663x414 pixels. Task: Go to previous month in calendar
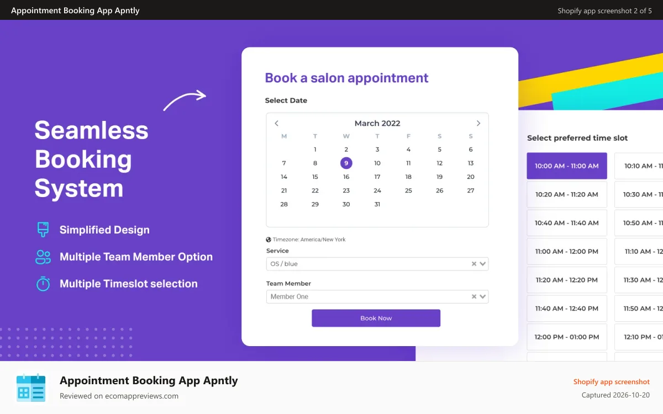pos(276,123)
